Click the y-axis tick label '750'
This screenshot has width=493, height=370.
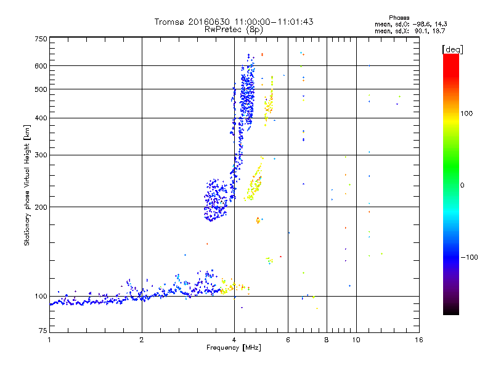(41, 39)
